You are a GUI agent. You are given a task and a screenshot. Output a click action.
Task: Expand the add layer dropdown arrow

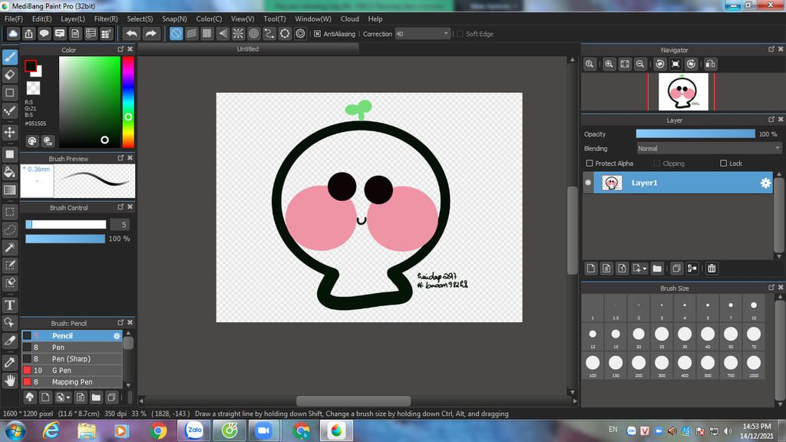click(x=645, y=269)
